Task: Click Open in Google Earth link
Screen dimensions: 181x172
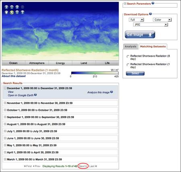Action: coord(21,95)
